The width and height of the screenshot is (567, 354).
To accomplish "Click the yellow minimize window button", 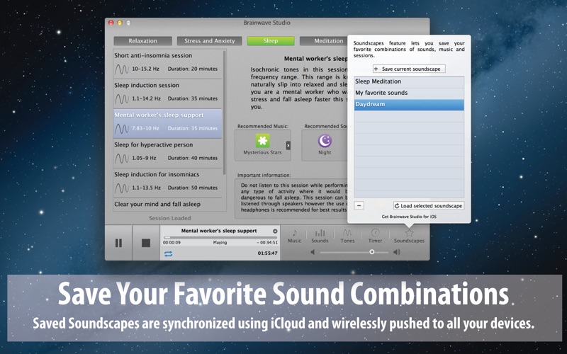I will [x=120, y=23].
